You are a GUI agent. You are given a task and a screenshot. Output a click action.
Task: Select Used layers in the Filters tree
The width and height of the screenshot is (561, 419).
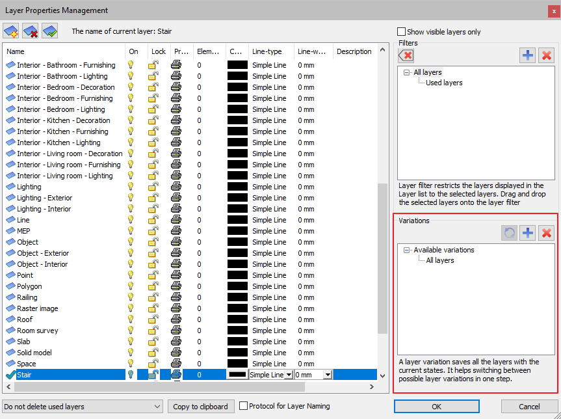click(x=444, y=83)
